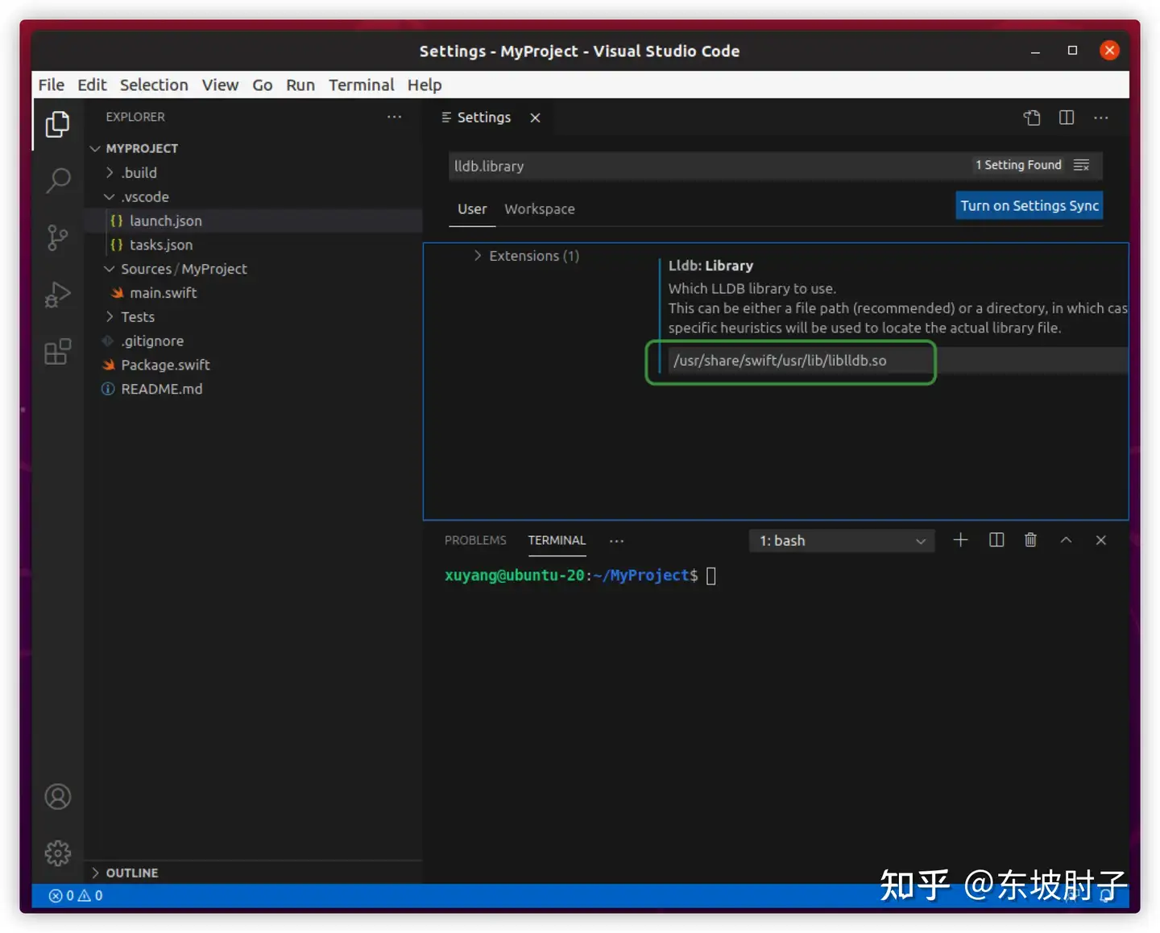The image size is (1160, 933).
Task: Click Turn on Settings Sync button
Action: click(x=1029, y=205)
